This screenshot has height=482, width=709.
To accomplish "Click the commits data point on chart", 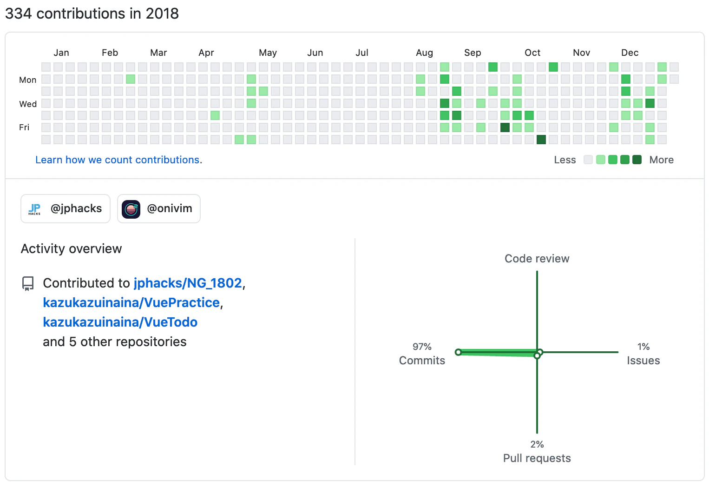I will (x=459, y=352).
